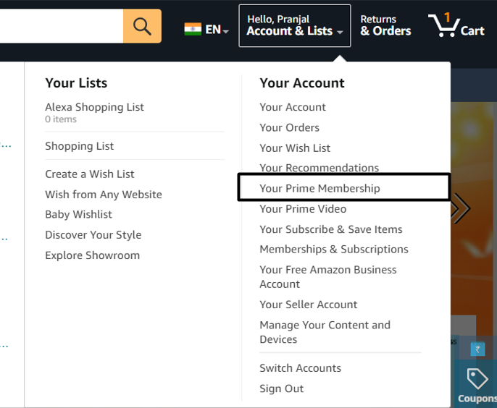Click the carousel next arrow chevron
The image size is (497, 408).
pos(461,209)
